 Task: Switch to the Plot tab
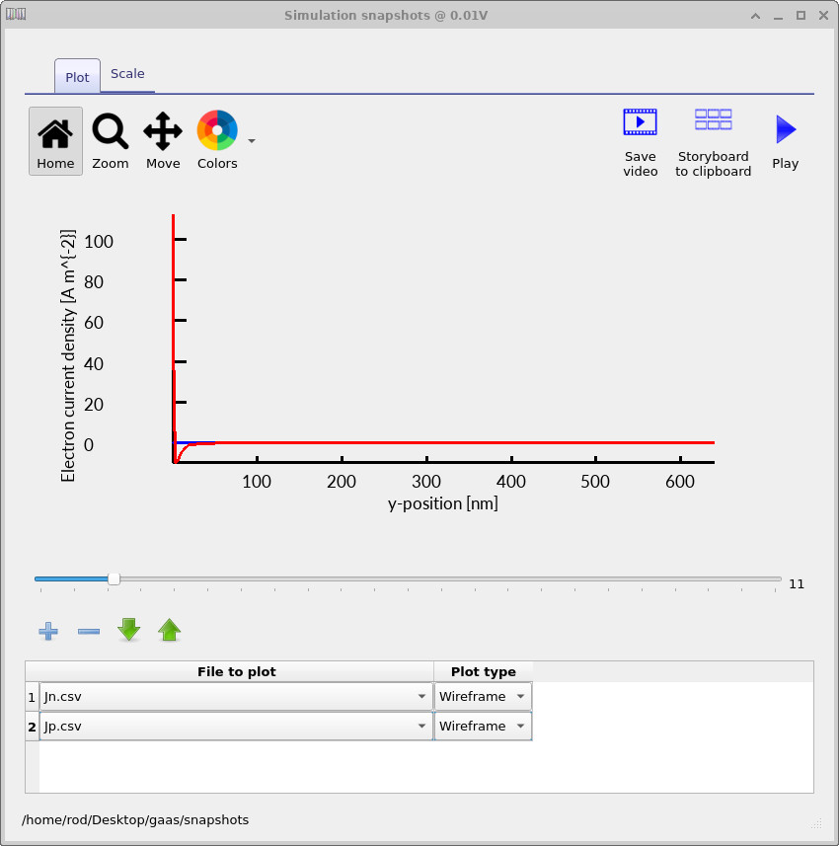point(77,77)
